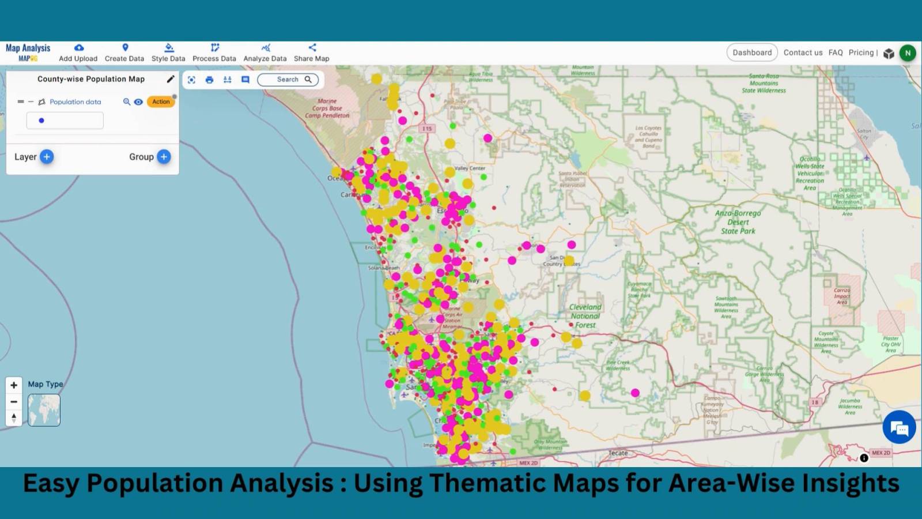The image size is (922, 519).
Task: Select the Analyze Data tool
Action: click(265, 52)
